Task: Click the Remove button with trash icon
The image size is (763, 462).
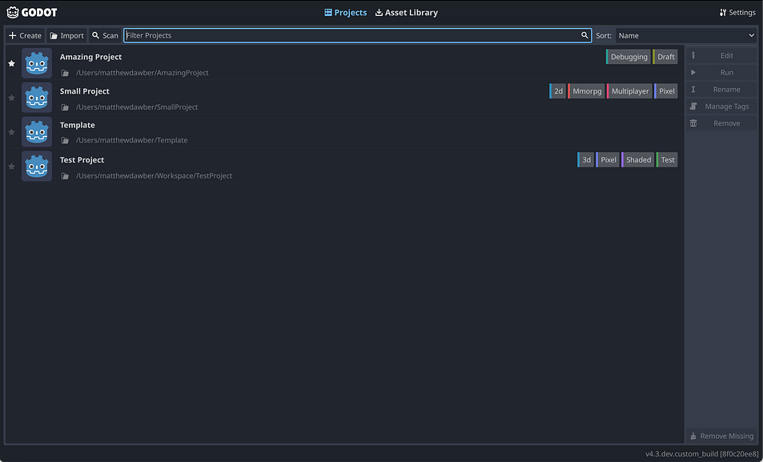Action: tap(721, 123)
